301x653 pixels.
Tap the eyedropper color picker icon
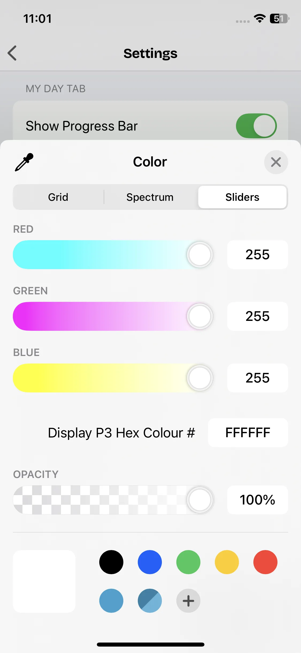pyautogui.click(x=24, y=162)
